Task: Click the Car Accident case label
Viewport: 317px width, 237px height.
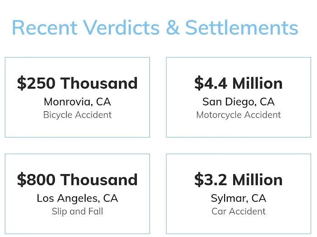Action: [x=239, y=211]
